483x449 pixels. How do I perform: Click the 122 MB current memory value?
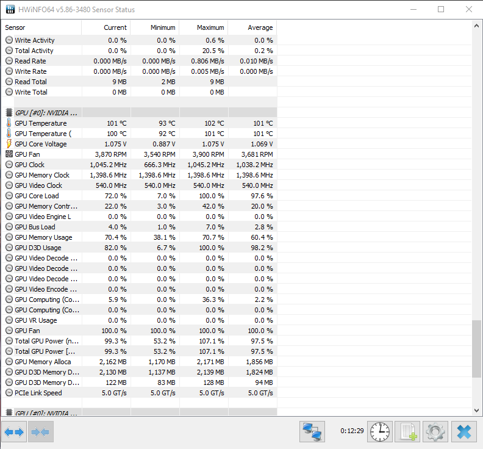coord(116,383)
